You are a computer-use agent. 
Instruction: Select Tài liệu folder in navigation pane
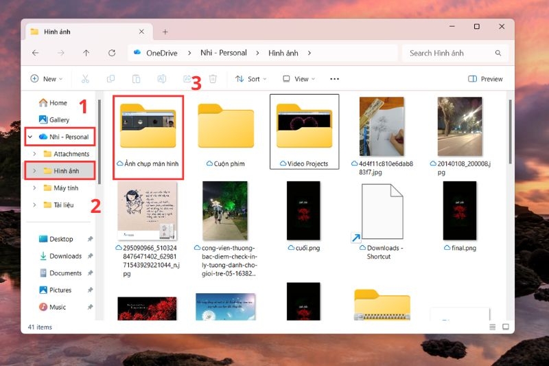pyautogui.click(x=58, y=205)
